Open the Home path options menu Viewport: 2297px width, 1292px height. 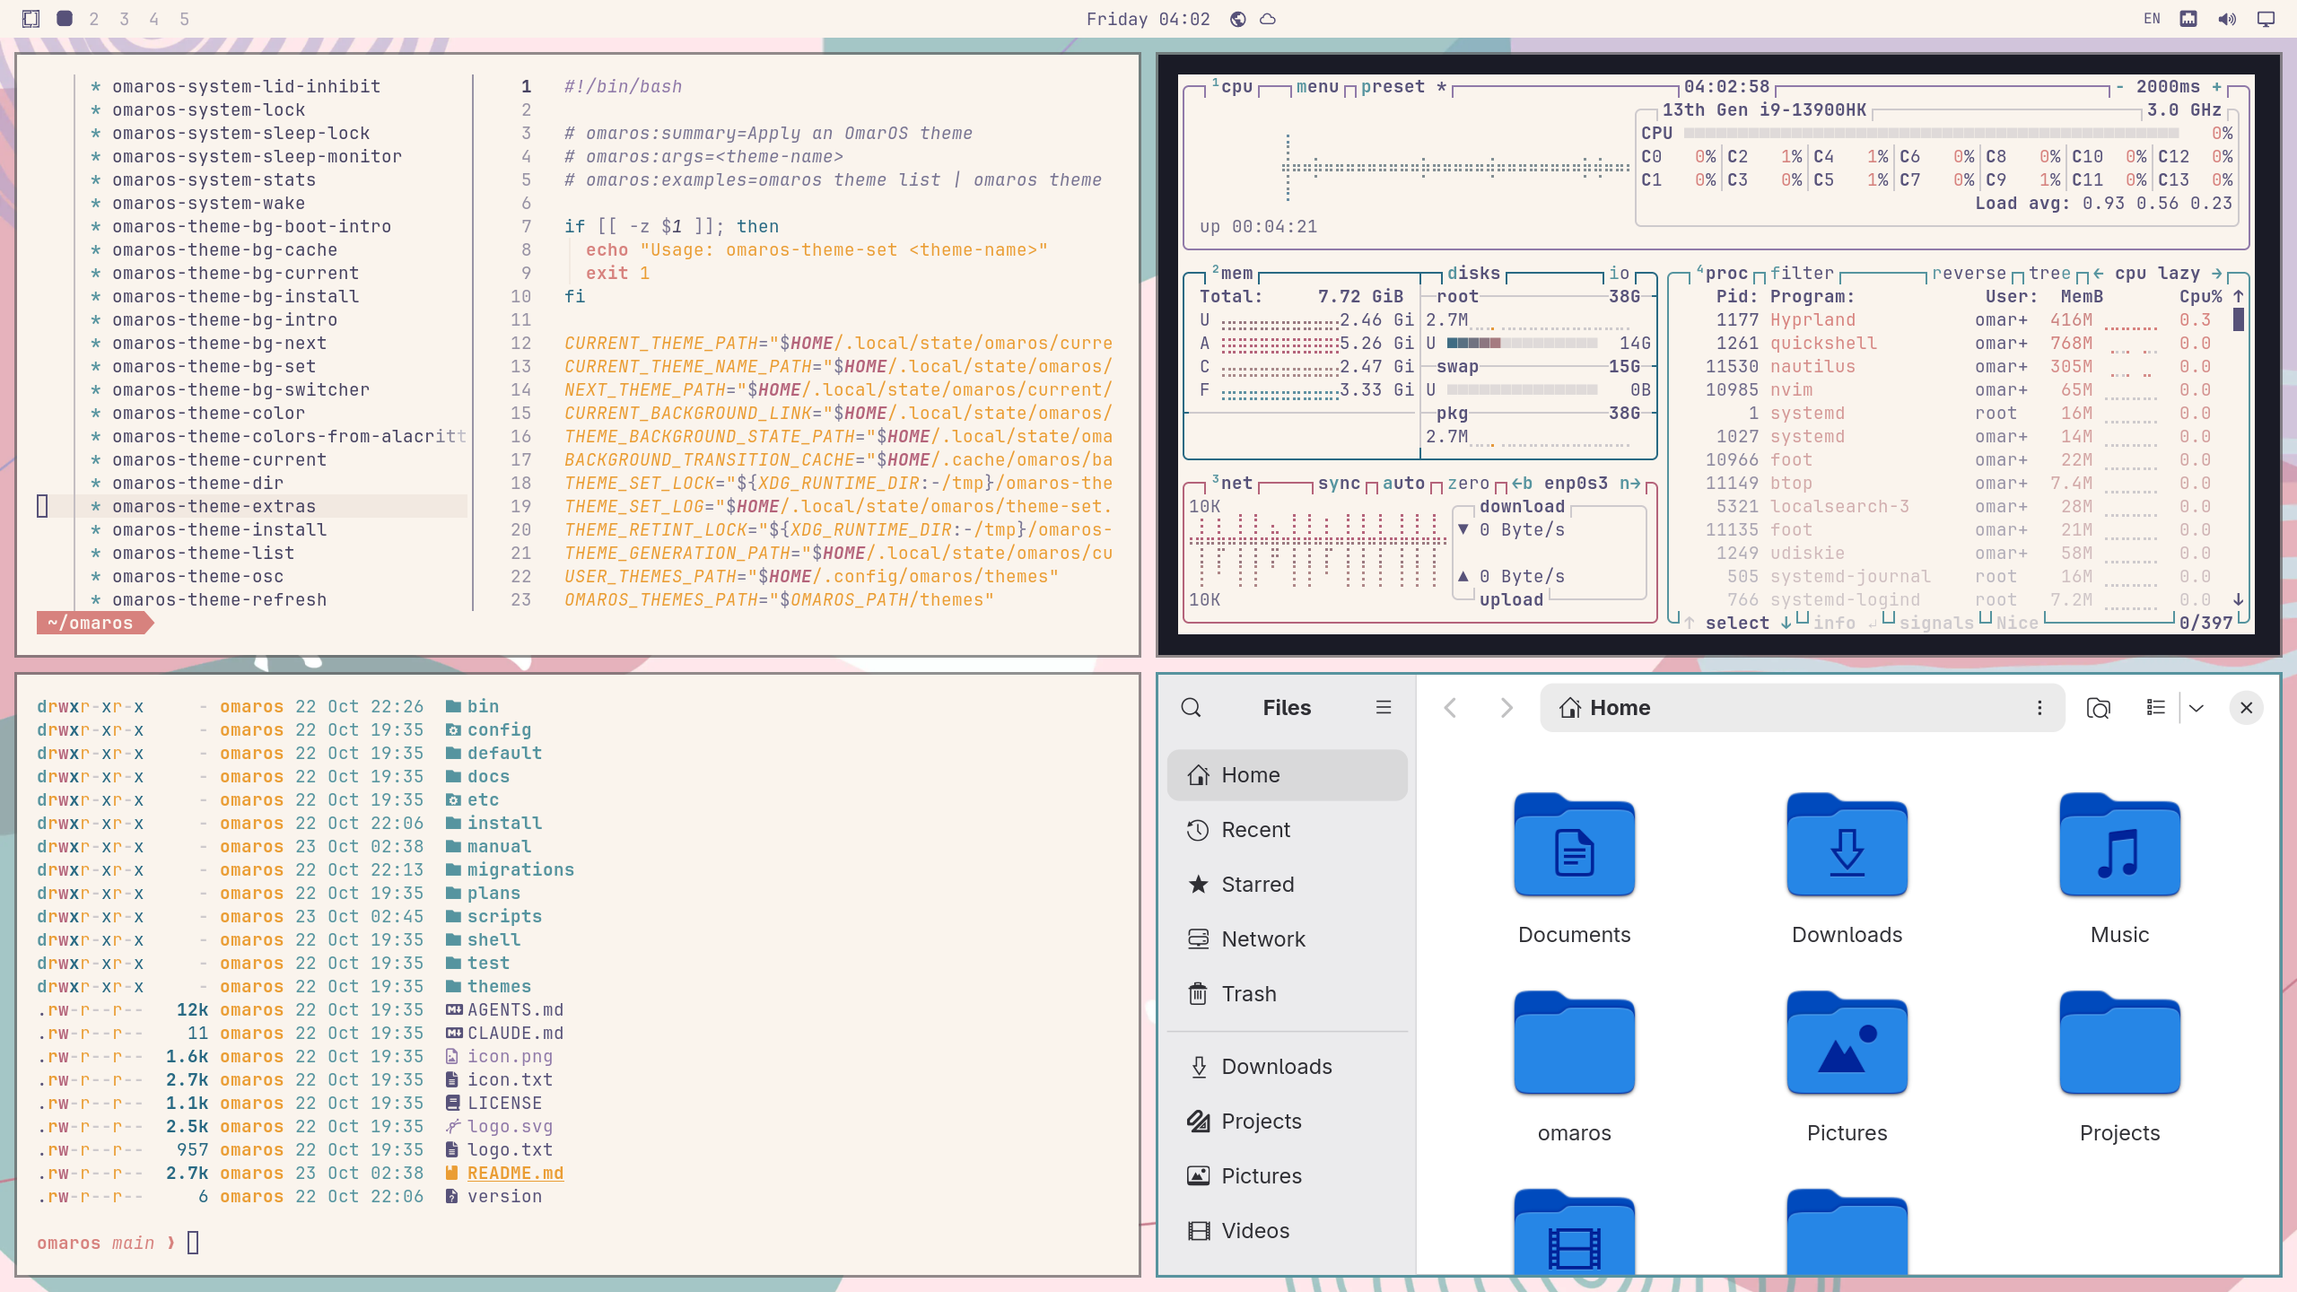2039,708
